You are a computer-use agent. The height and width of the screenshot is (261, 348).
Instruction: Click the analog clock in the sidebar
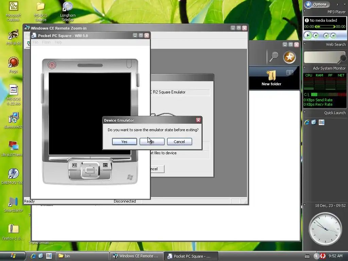325,229
